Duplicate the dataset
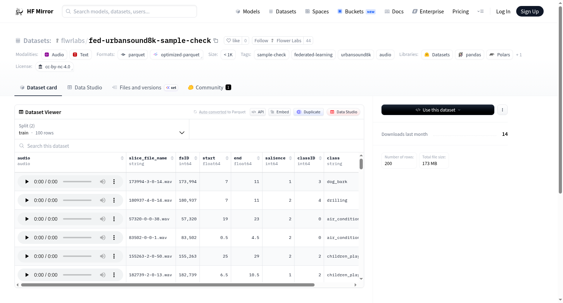 point(309,112)
